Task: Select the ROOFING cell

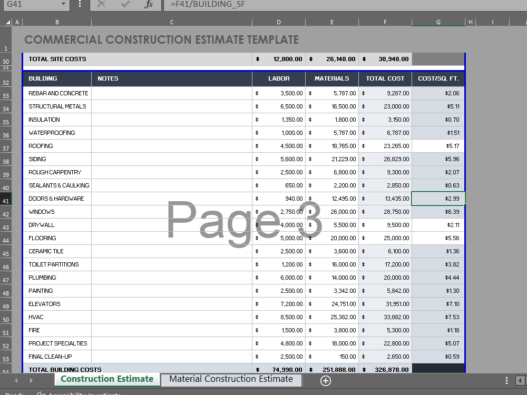Action: pyautogui.click(x=57, y=145)
